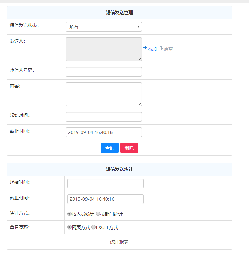Screen dimensions: 249x260
Task: Open the 短信发送状态 dropdown
Action: (x=103, y=27)
